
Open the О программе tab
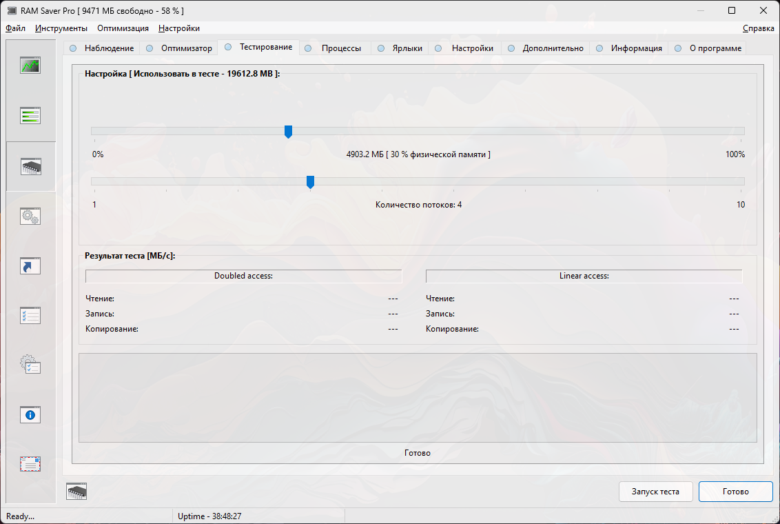[x=708, y=48]
